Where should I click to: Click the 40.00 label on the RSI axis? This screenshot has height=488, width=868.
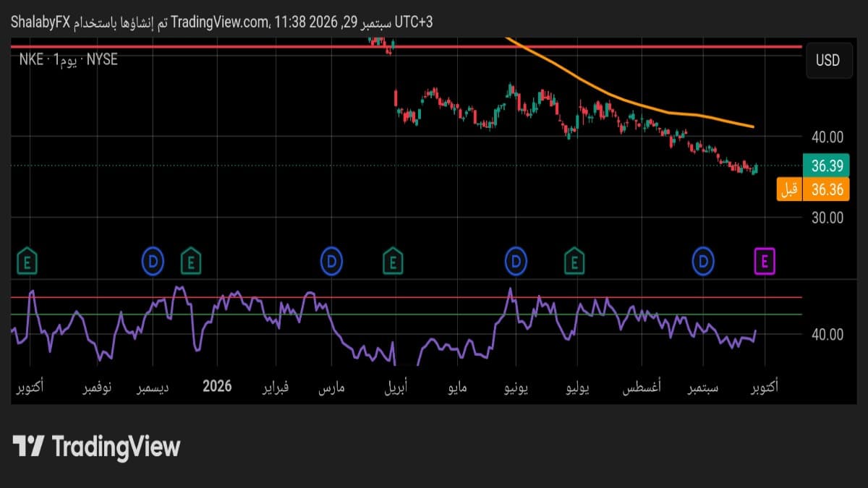coord(827,335)
